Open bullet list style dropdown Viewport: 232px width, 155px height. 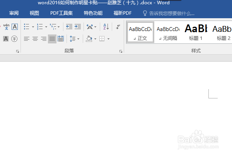click(x=33, y=27)
